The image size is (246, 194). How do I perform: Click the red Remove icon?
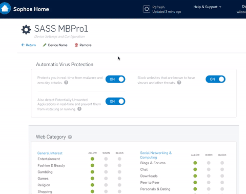(x=76, y=45)
